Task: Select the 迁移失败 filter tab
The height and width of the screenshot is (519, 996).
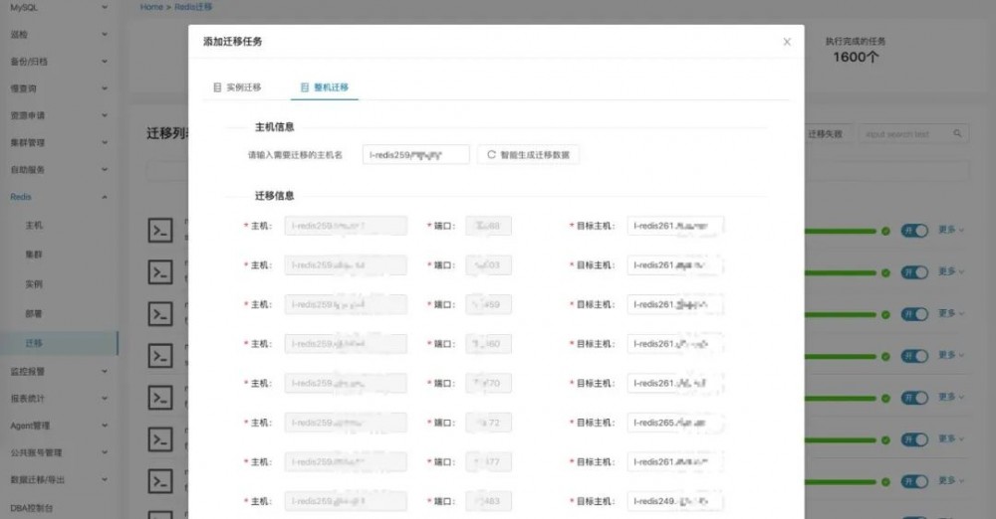Action: click(x=825, y=134)
